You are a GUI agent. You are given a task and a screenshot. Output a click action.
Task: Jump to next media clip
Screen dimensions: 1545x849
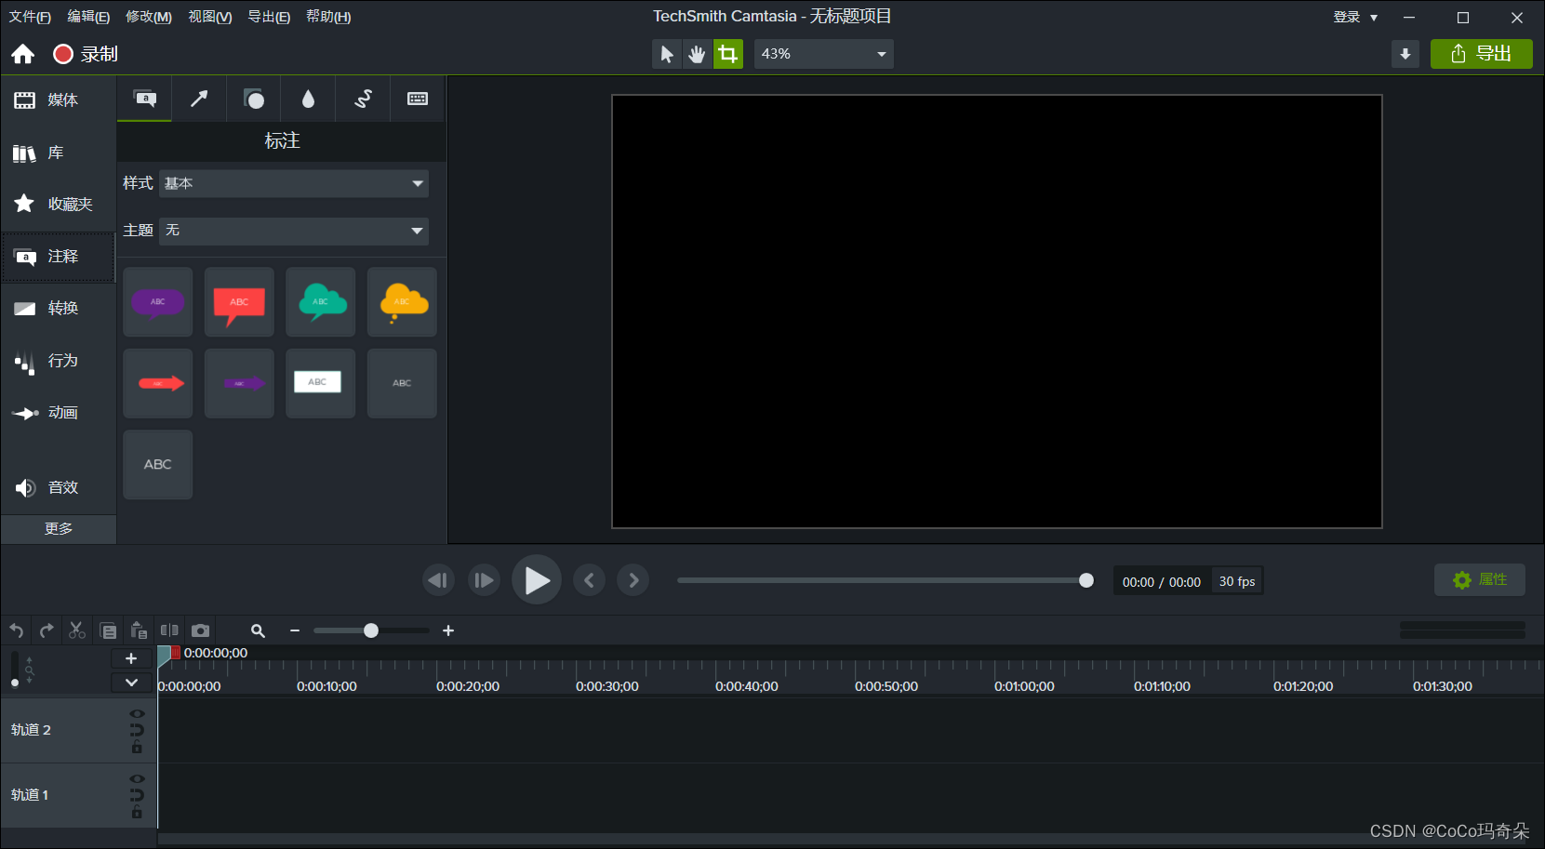pyautogui.click(x=633, y=580)
